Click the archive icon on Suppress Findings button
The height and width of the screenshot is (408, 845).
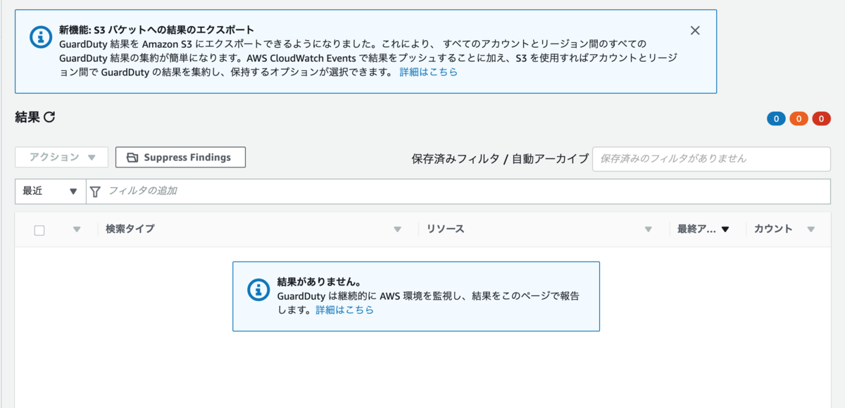point(132,157)
